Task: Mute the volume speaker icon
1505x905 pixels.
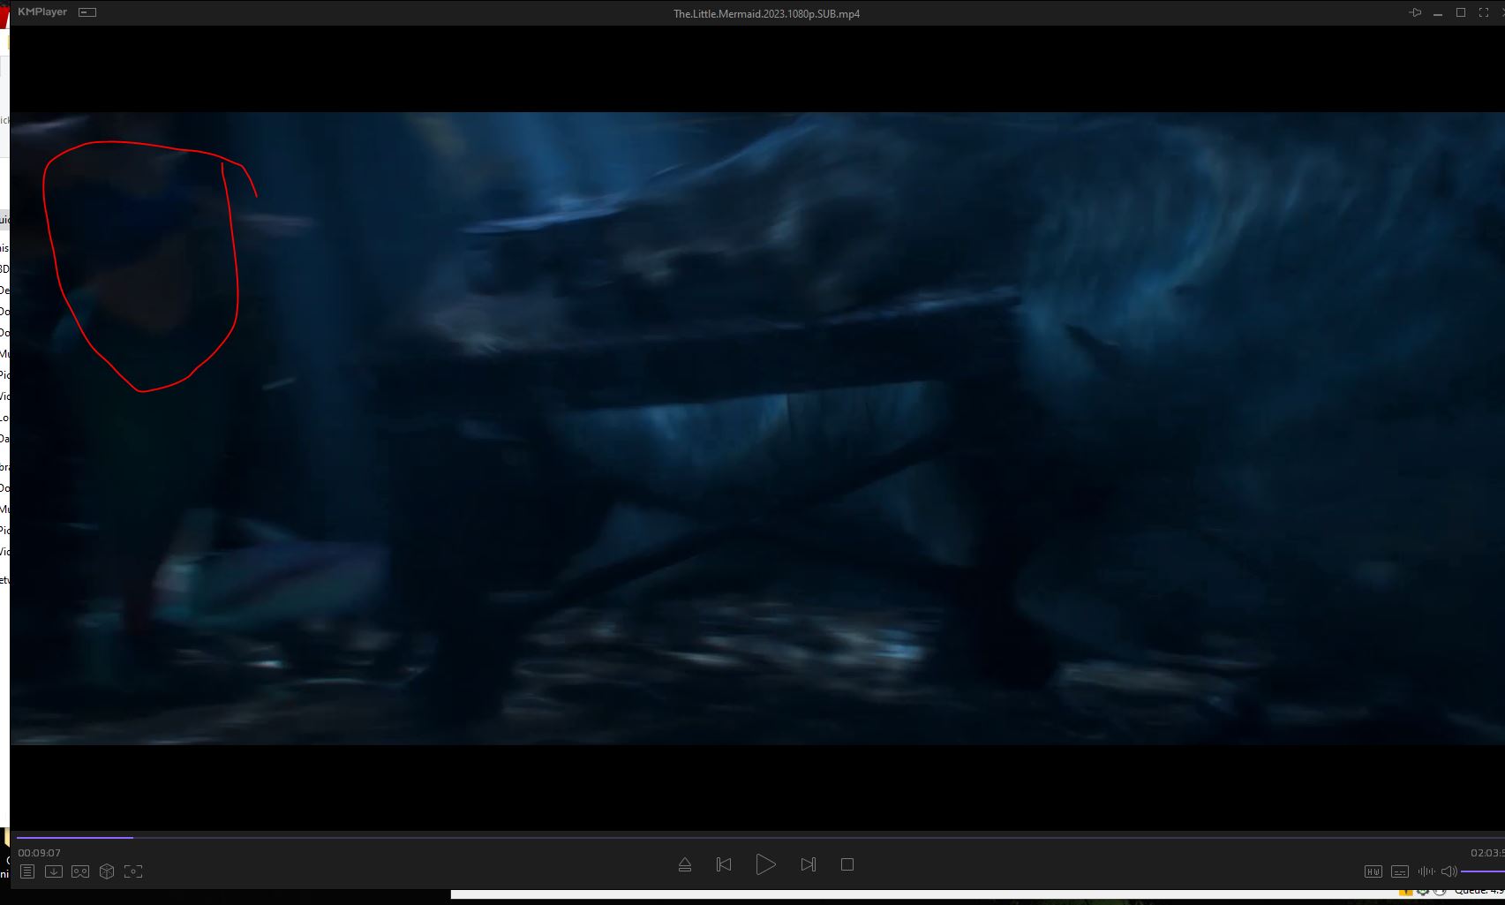Action: click(1449, 871)
